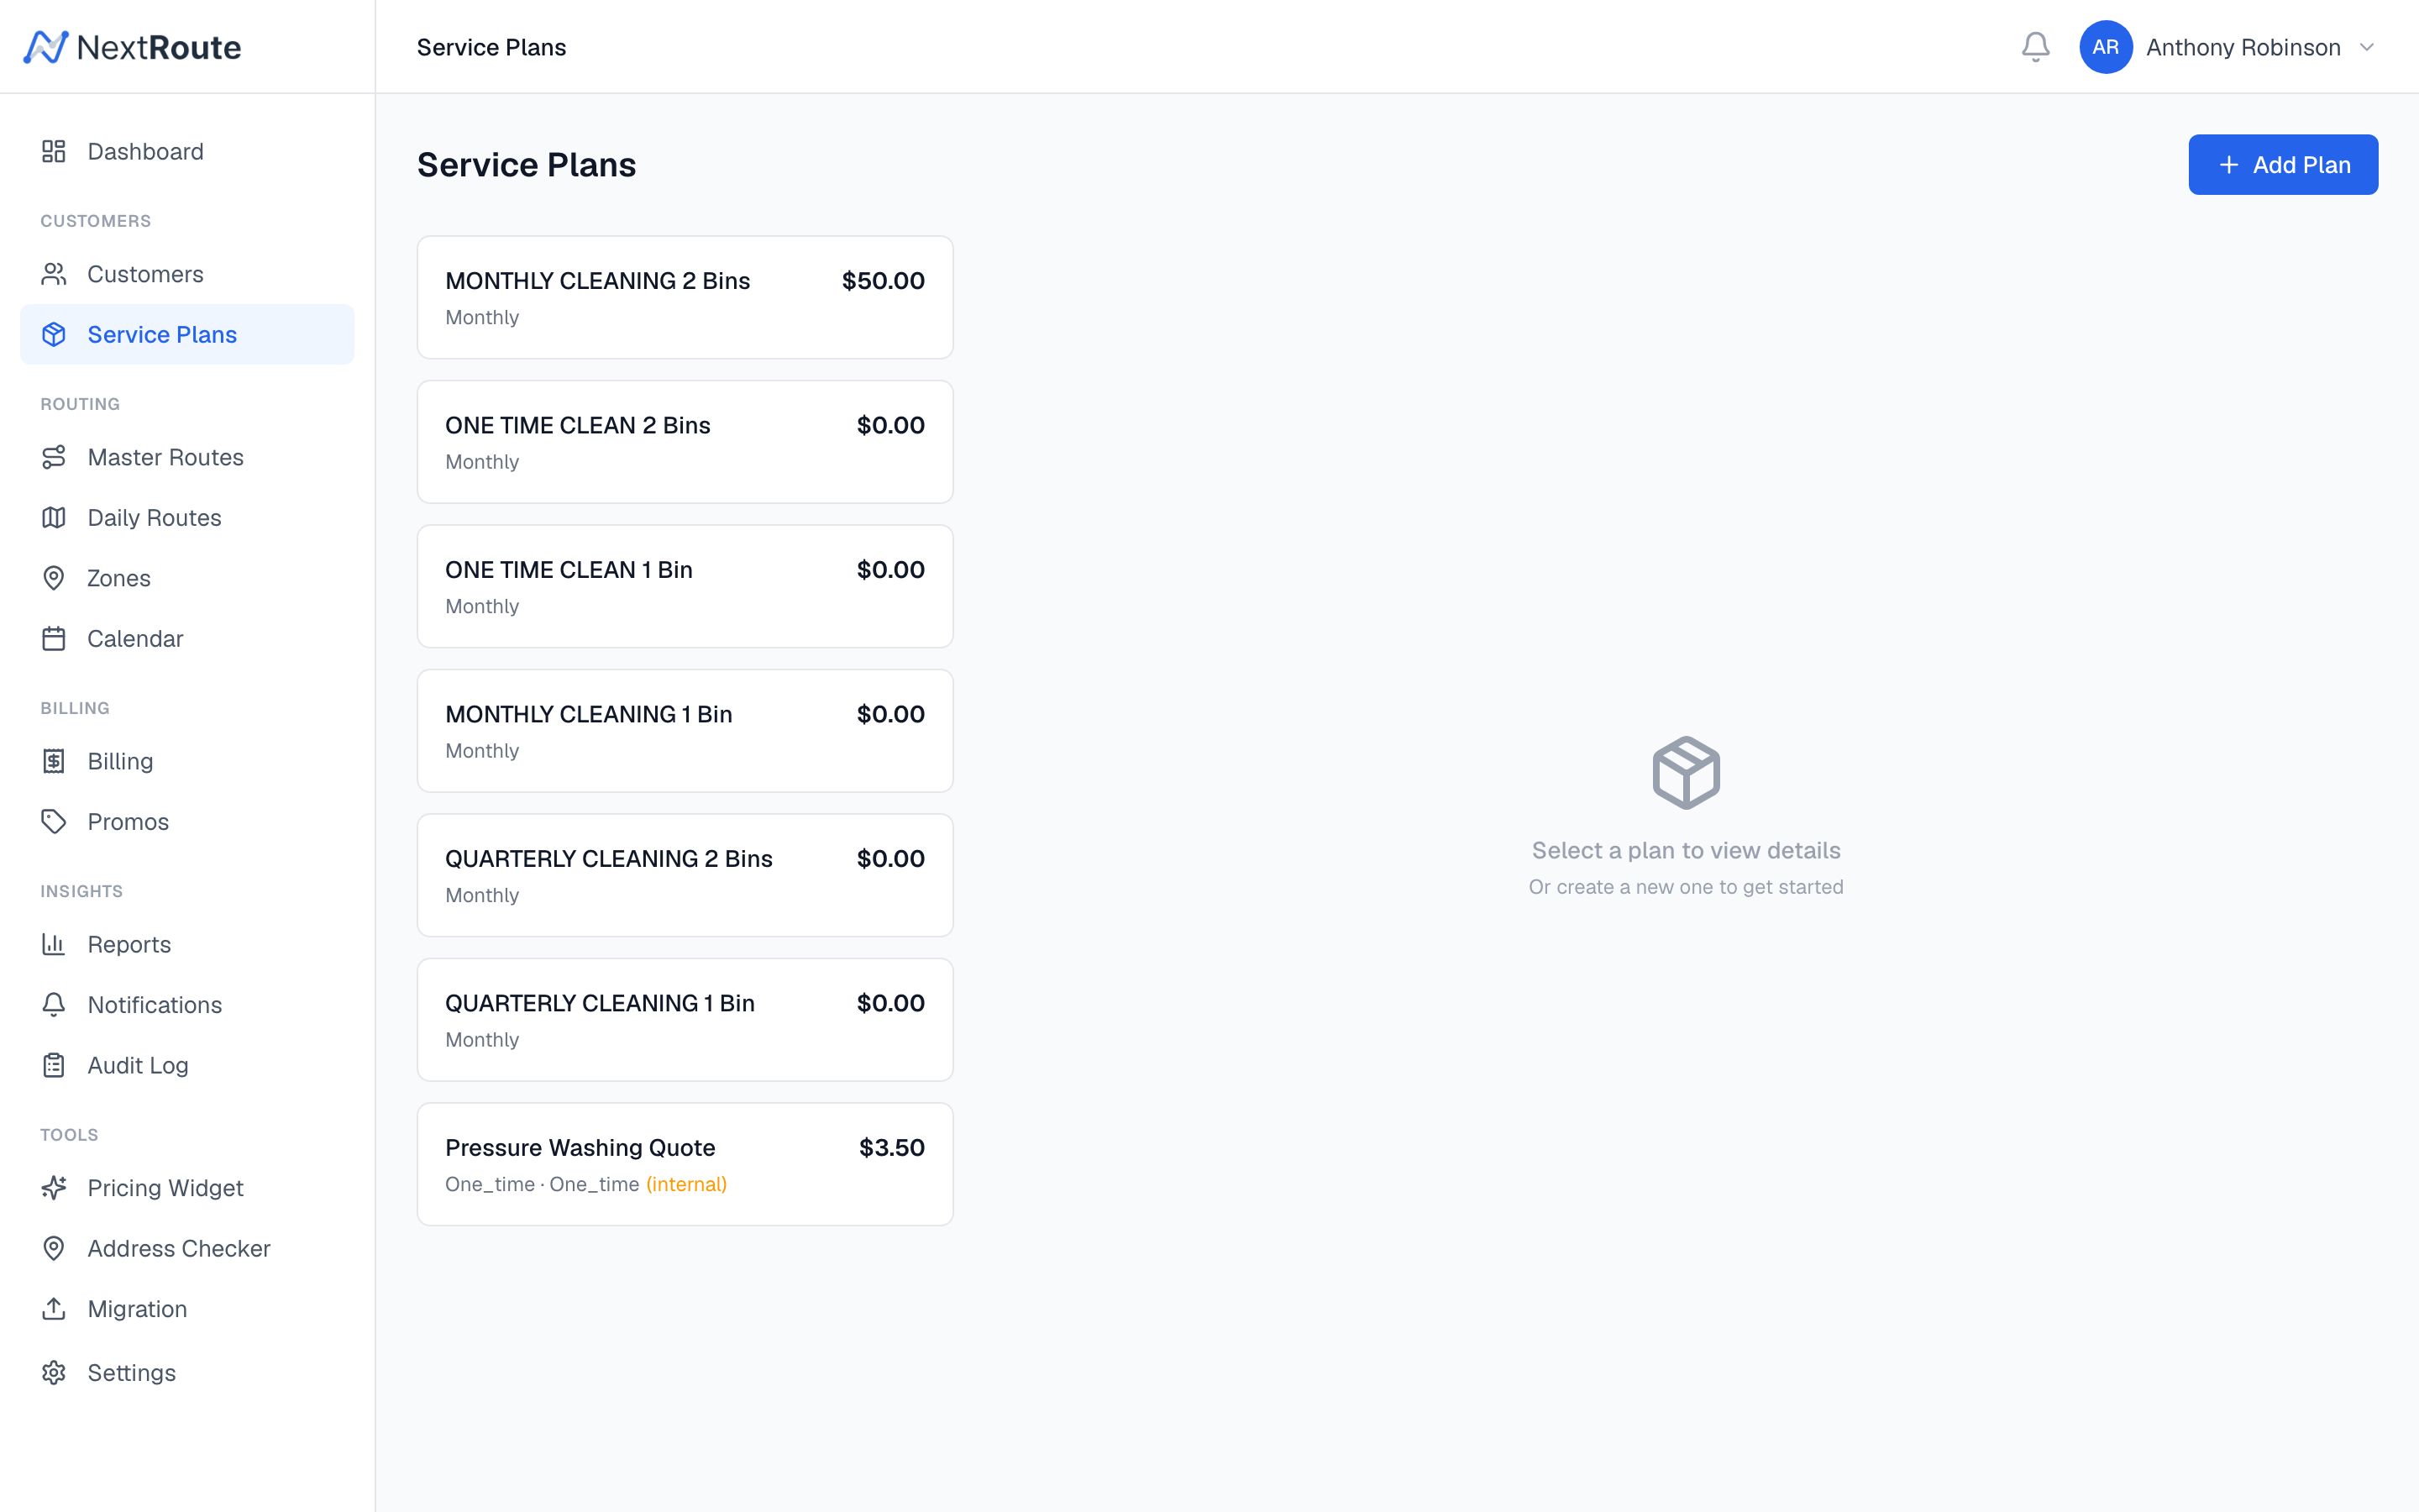Click the notification bell icon in header
Image resolution: width=2419 pixels, height=1512 pixels.
[2035, 47]
